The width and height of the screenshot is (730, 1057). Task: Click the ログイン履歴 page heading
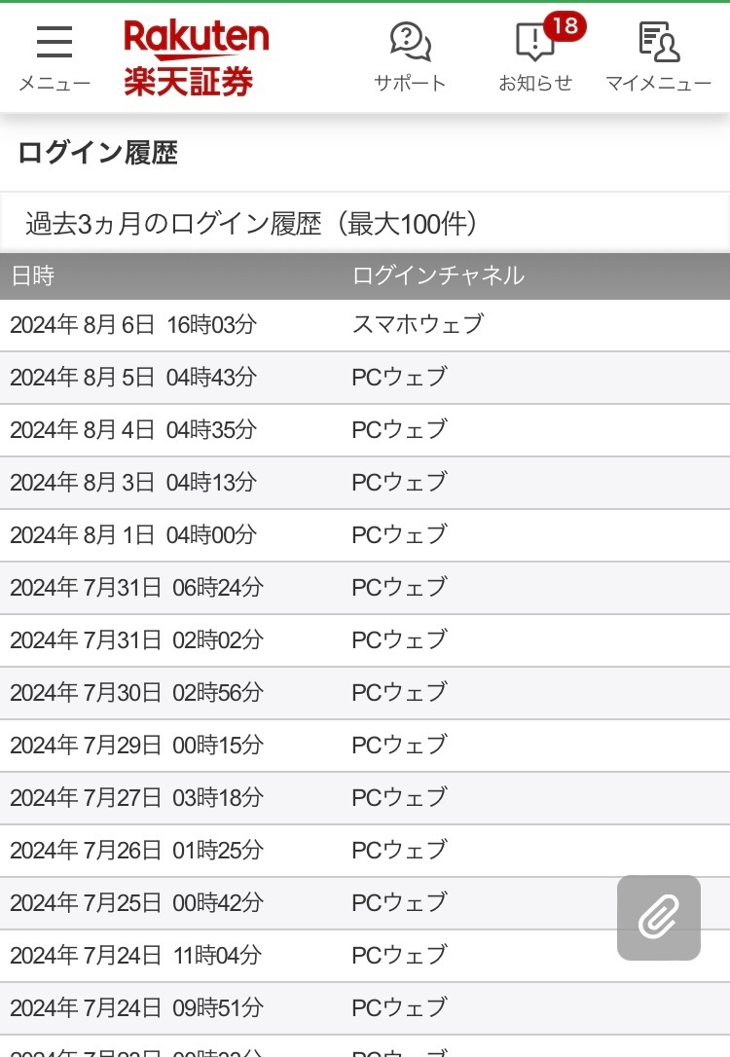point(97,153)
